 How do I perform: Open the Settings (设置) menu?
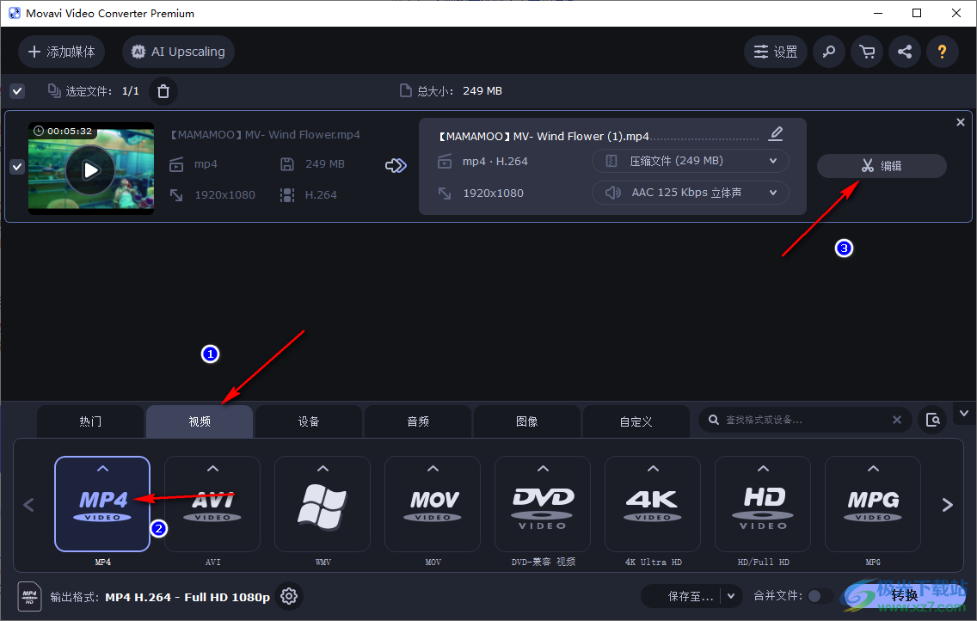(775, 52)
